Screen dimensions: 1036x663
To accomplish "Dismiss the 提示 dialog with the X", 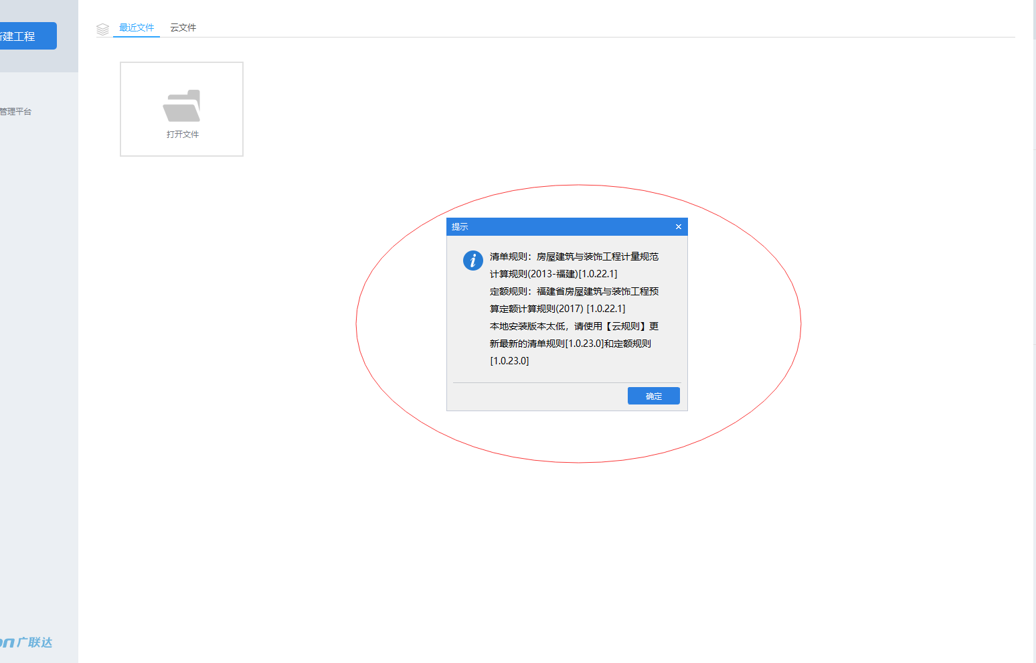I will click(678, 226).
